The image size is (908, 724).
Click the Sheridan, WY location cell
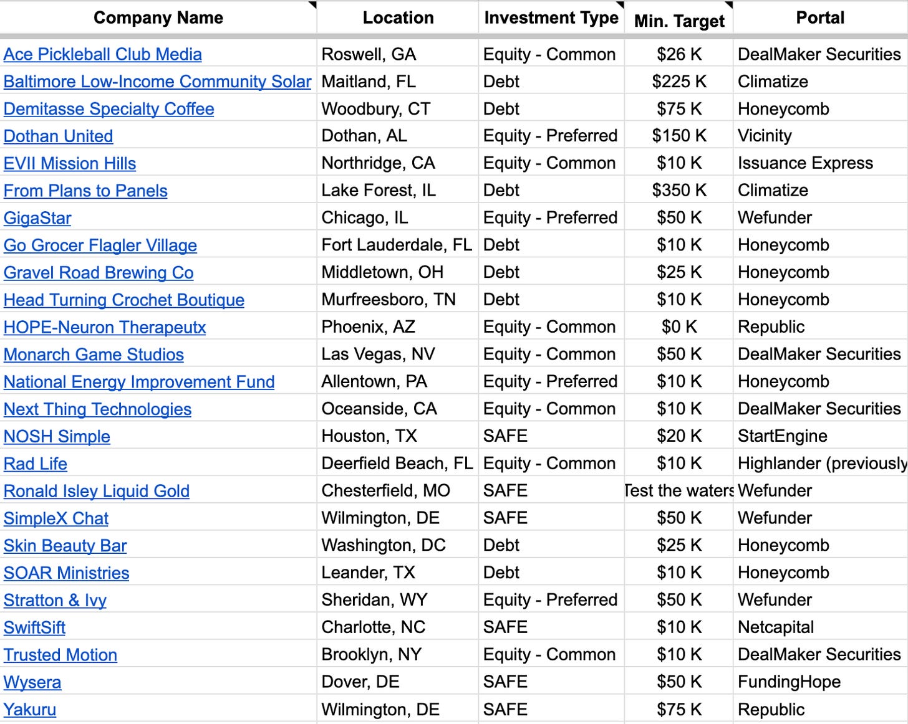tap(398, 600)
